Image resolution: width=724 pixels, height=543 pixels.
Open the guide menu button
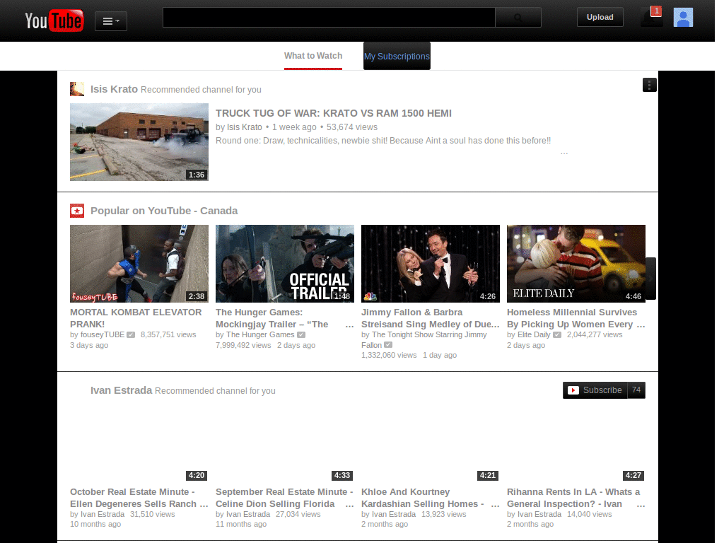(111, 21)
